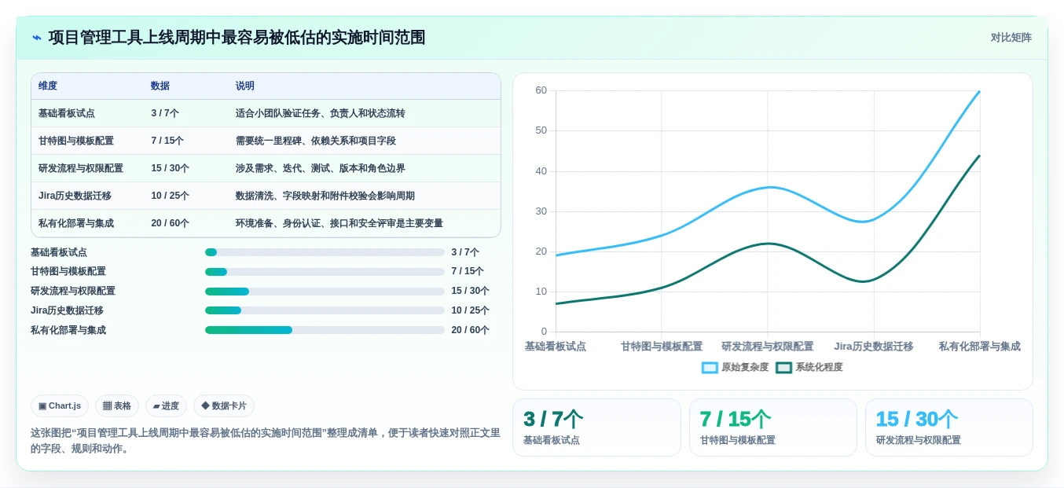Select 私有化部署与集成 table row cell
The height and width of the screenshot is (488, 1064).
[76, 223]
